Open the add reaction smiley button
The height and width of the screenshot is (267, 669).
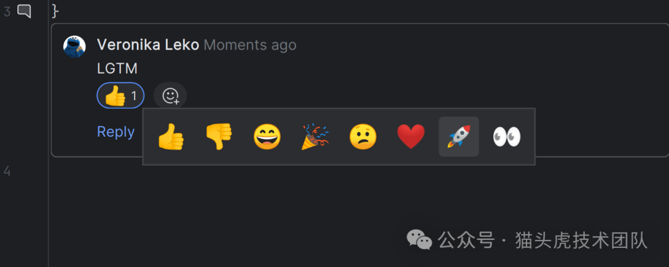(170, 96)
